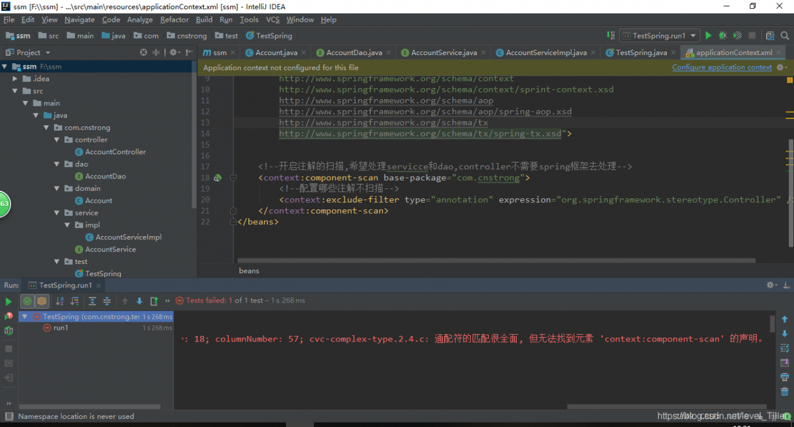The height and width of the screenshot is (427, 794).
Task: Clear console with the trash icon
Action: click(x=785, y=391)
